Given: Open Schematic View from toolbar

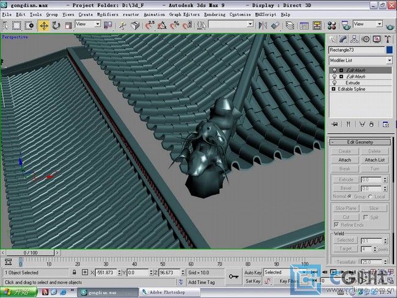Looking at the screenshot, I should (x=317, y=25).
